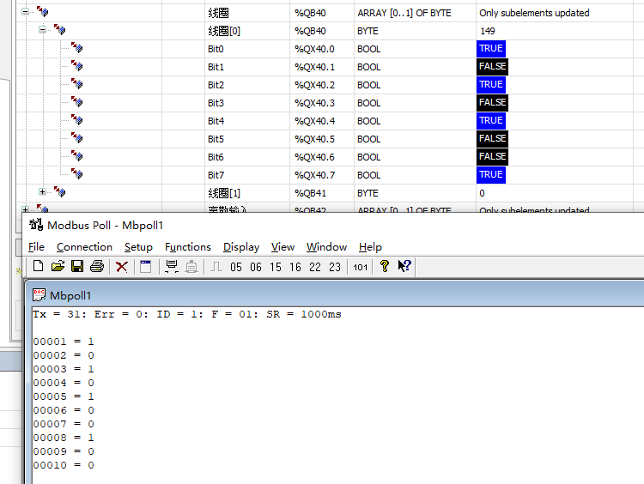Screen dimensions: 644x484
Task: Toggle the Bit7 TRUE value
Action: 491,175
